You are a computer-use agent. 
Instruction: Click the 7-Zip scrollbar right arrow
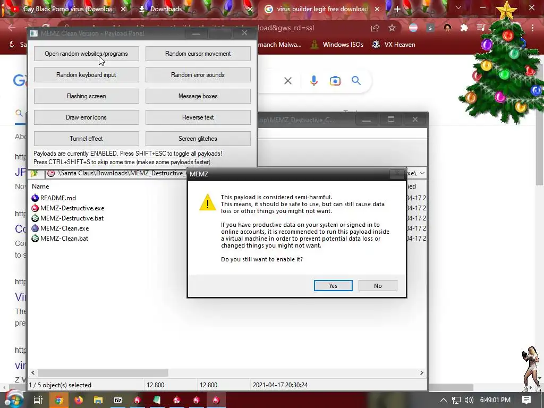coord(421,372)
